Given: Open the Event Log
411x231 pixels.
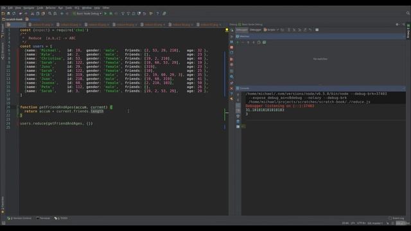Looking at the screenshot, I should click(397, 218).
